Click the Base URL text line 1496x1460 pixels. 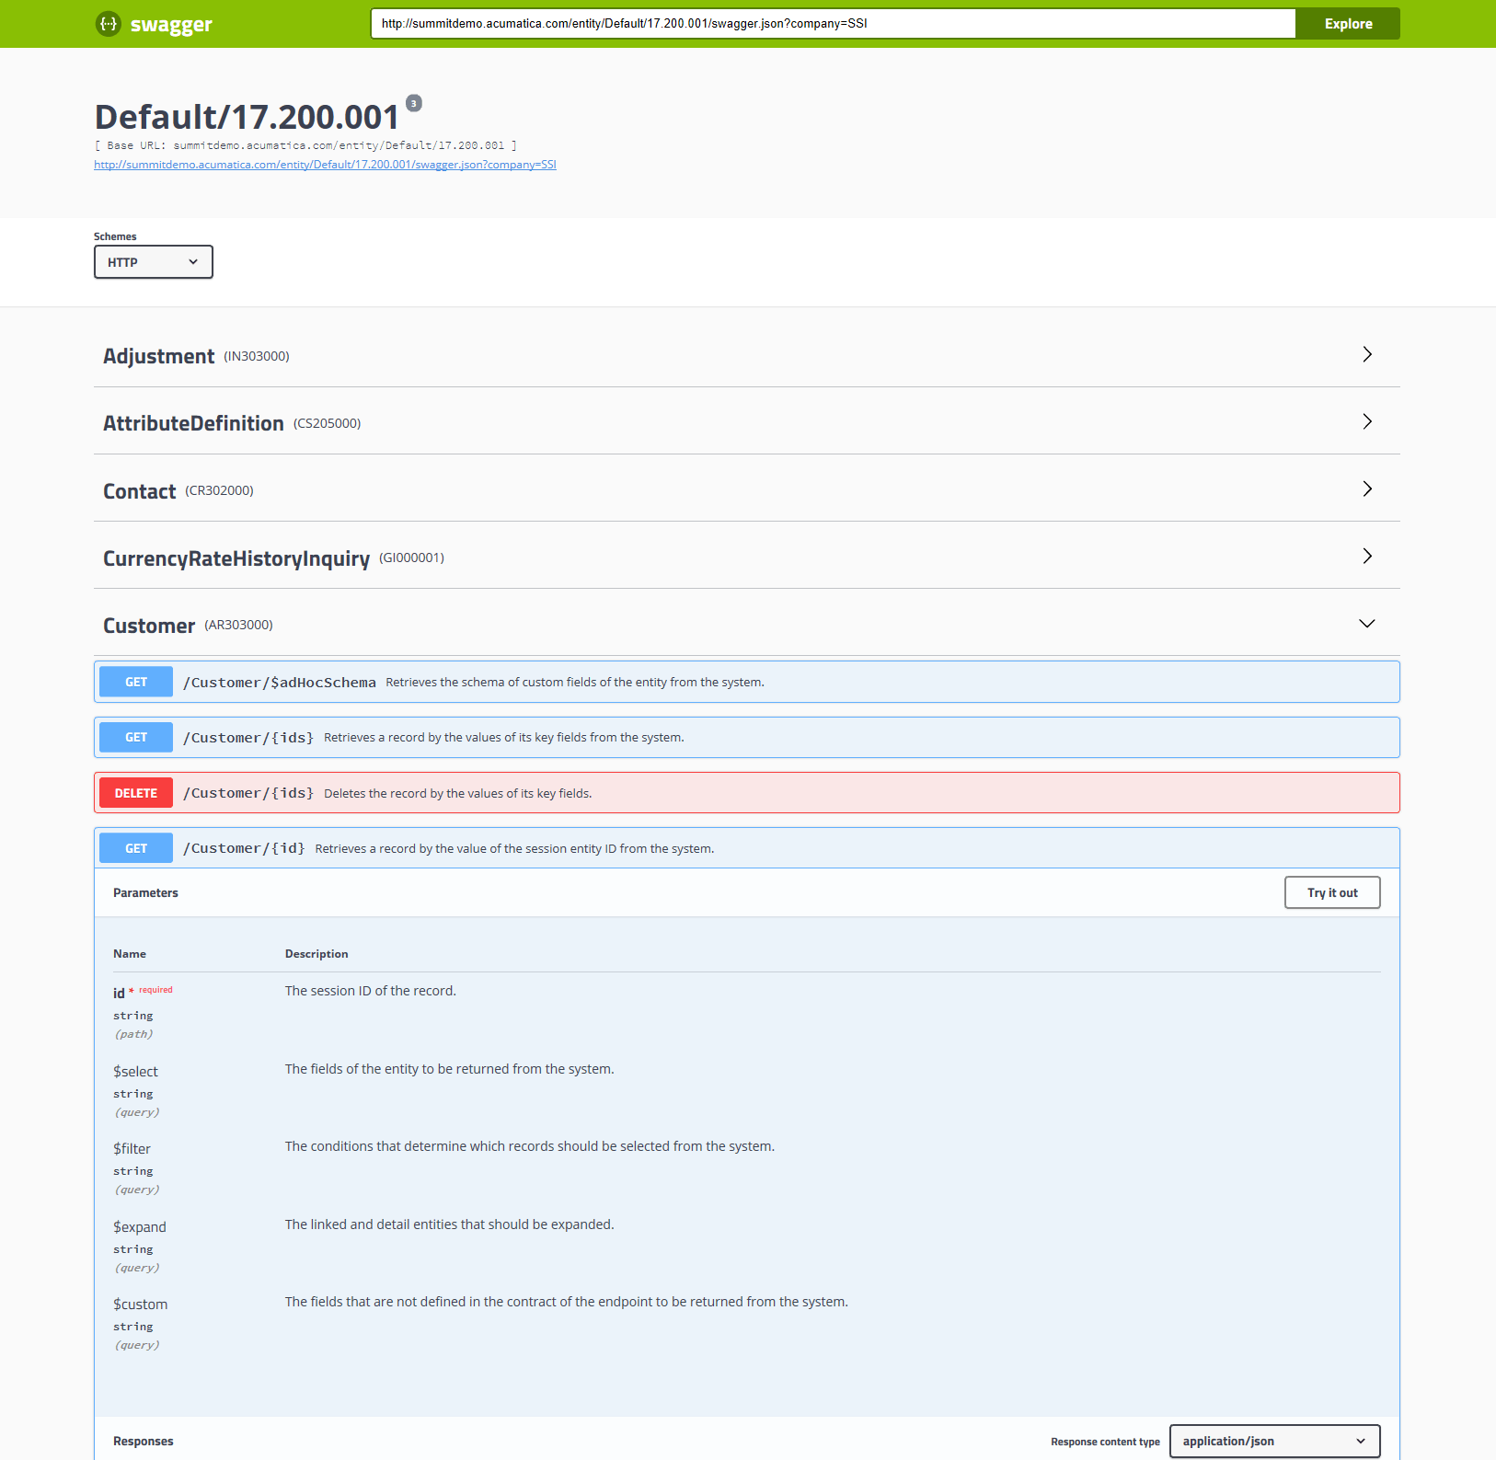(305, 145)
